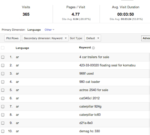
Task: Sort by the Keyword column header
Action: [85, 47]
